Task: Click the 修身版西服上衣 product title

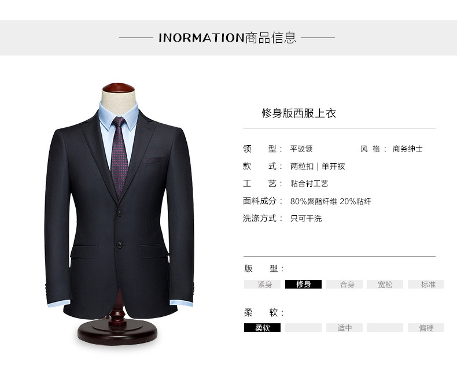Action: click(298, 113)
